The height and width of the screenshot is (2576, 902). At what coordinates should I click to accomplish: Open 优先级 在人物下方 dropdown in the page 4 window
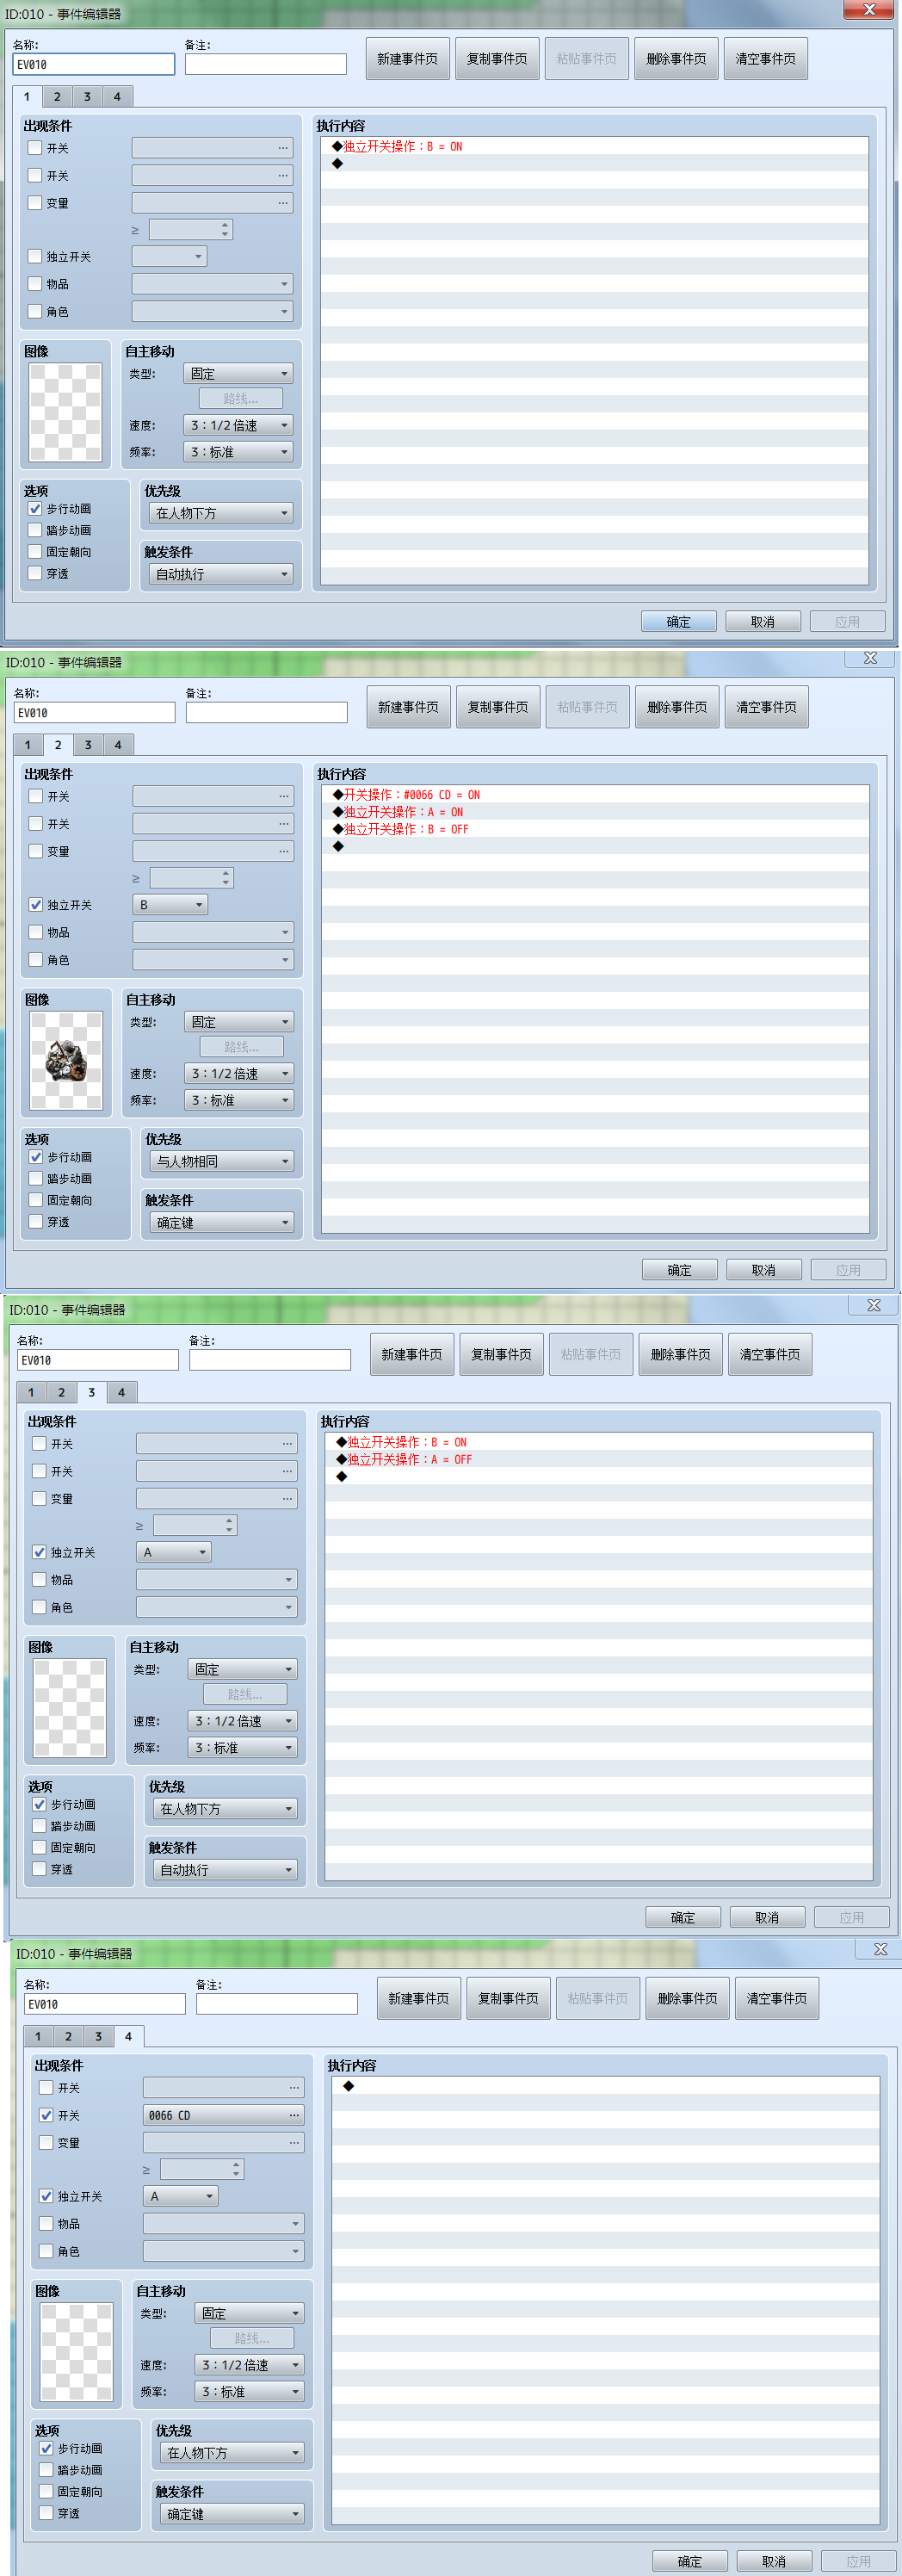click(232, 2452)
